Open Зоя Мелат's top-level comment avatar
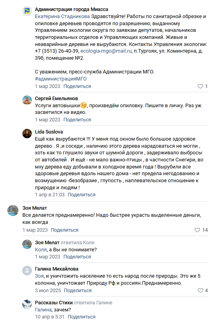Screen dimensions: 215x322 click(x=13, y=210)
